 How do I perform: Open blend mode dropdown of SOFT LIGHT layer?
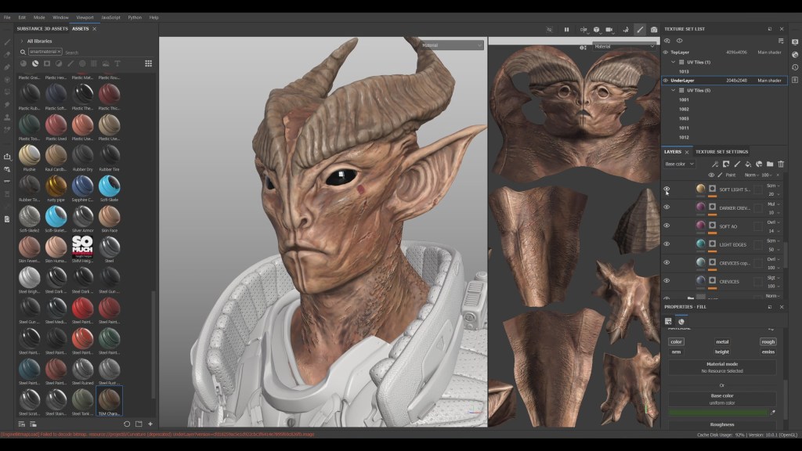[x=773, y=186]
